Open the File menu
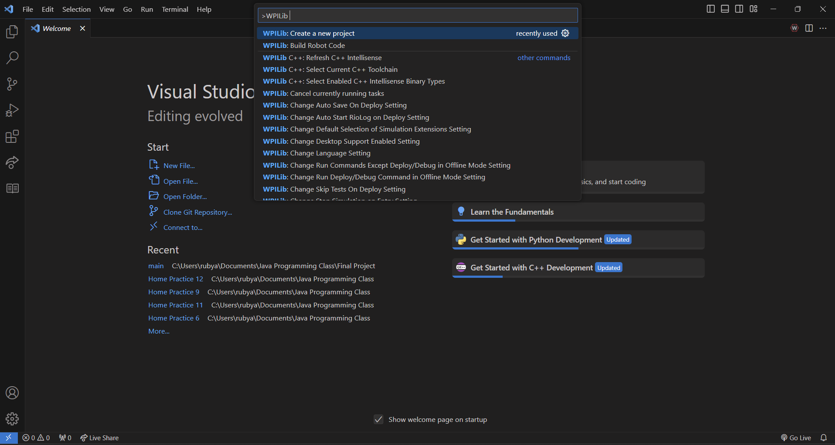The width and height of the screenshot is (835, 445). [x=28, y=9]
